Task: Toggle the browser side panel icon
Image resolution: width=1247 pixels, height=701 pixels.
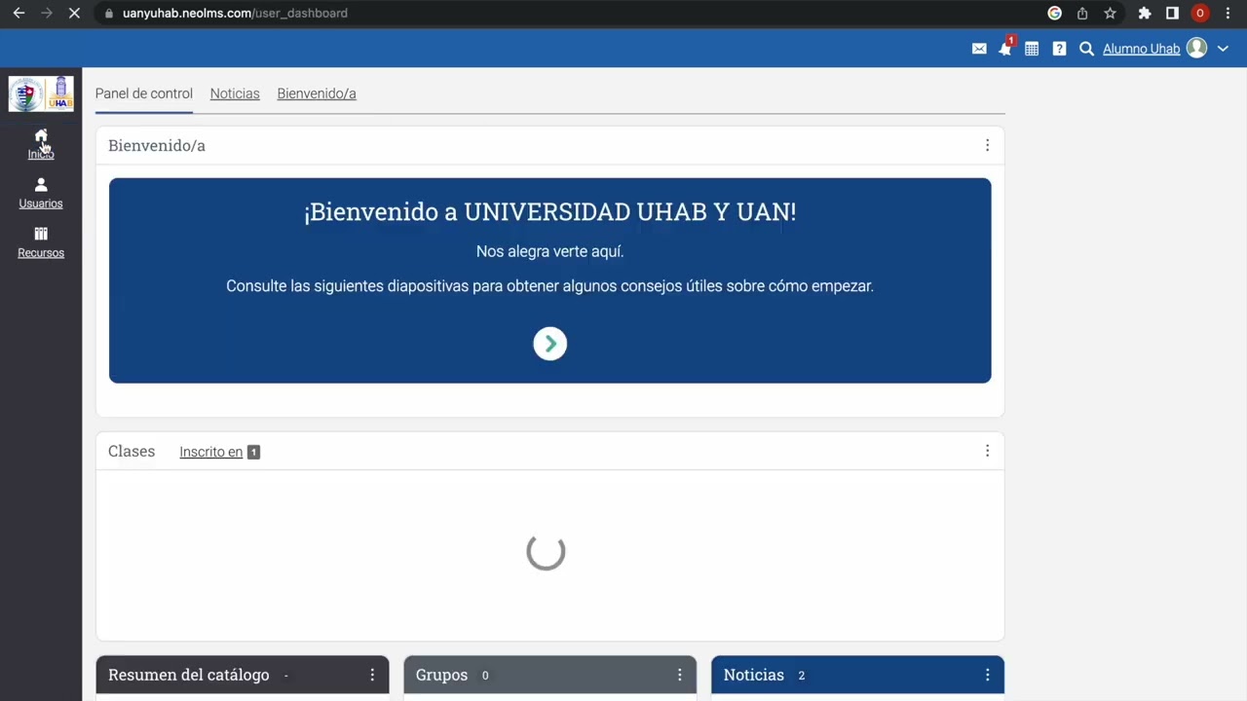Action: [x=1172, y=14]
